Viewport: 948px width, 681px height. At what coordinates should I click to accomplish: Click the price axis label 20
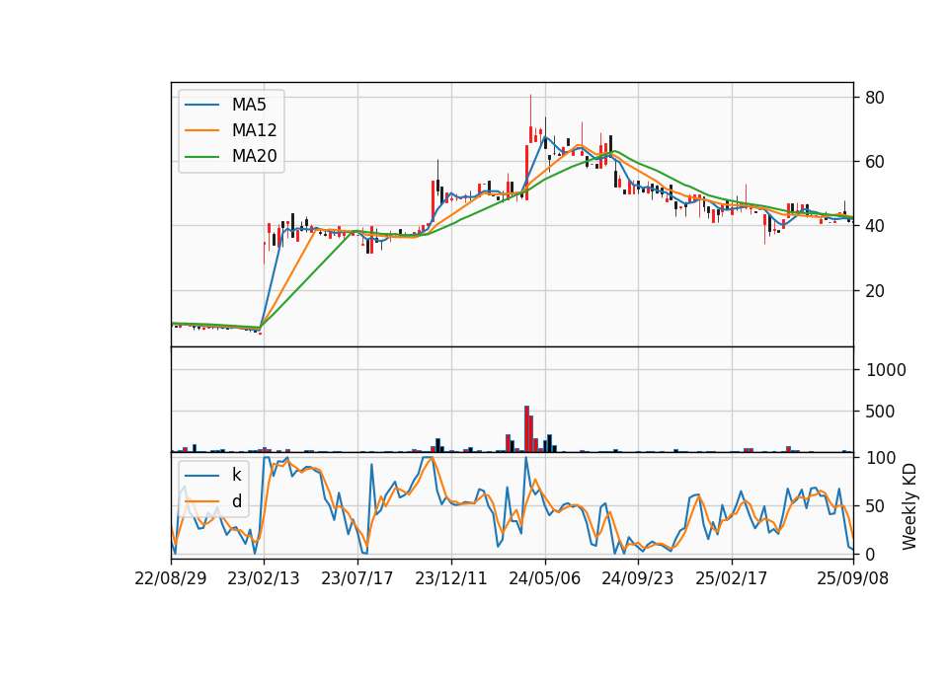click(874, 290)
